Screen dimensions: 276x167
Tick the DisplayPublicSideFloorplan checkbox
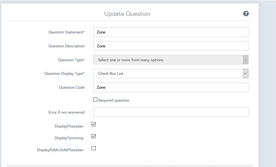(93, 148)
